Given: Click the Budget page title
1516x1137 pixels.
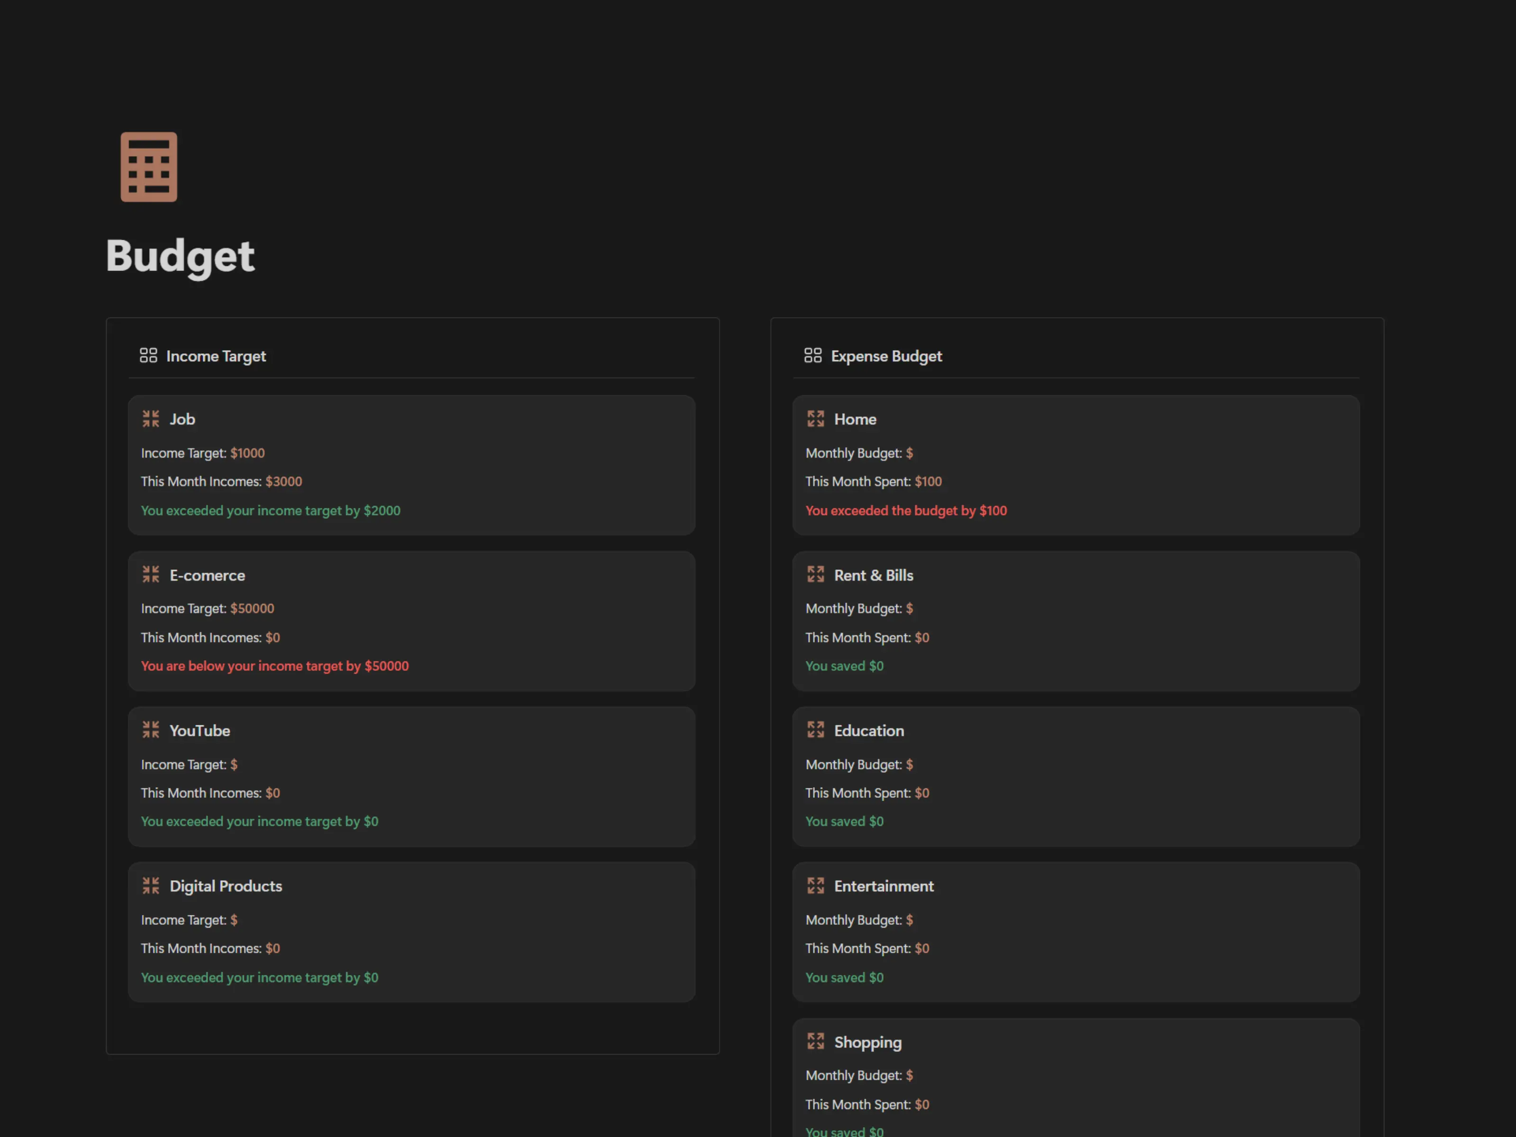Looking at the screenshot, I should click(x=180, y=256).
